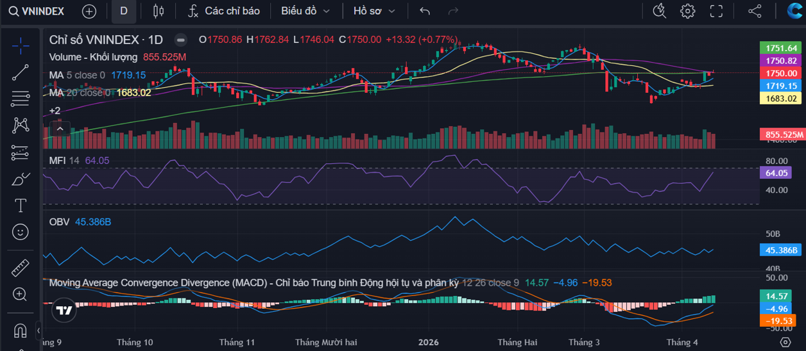806x351 pixels.
Task: Expand the Hồ sơ dropdown menu
Action: click(x=374, y=11)
